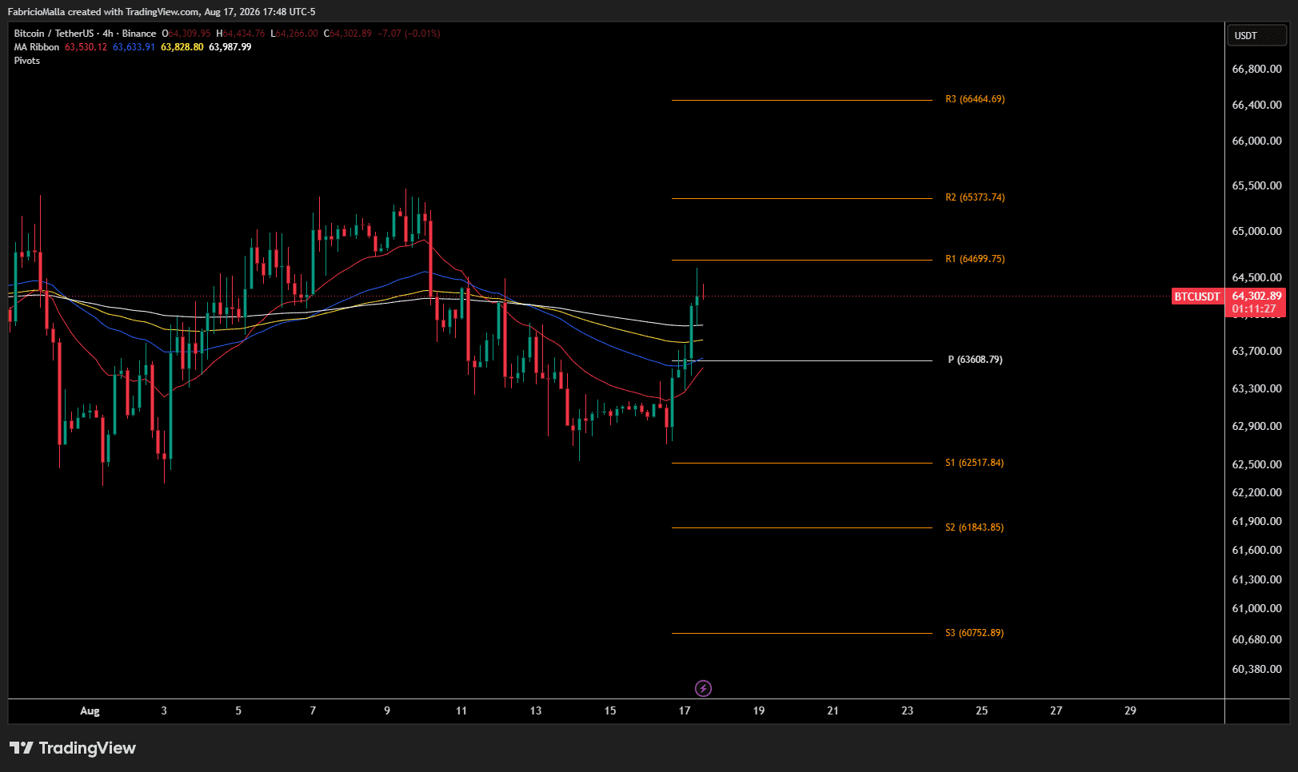Click the 61,600.00 price axis label
The image size is (1298, 772).
(x=1257, y=550)
